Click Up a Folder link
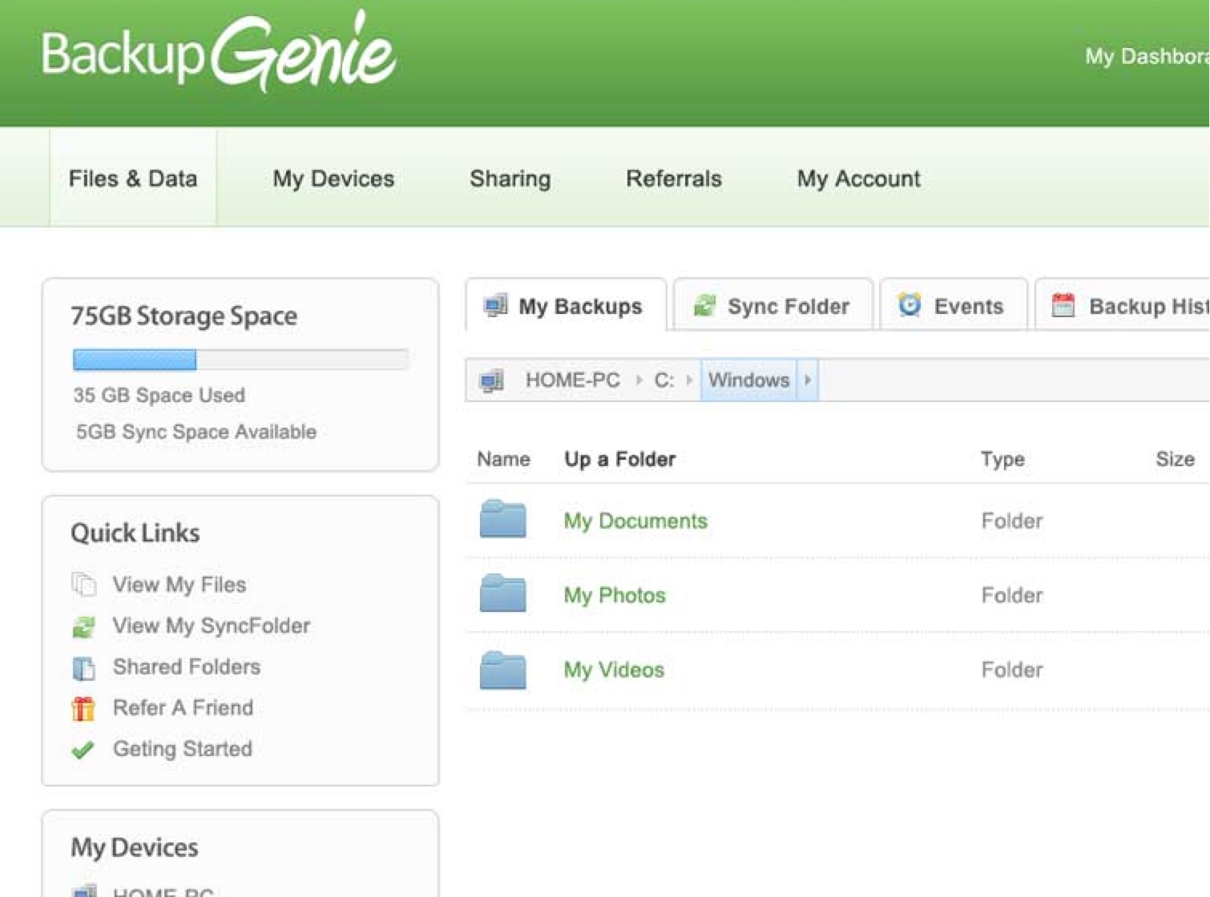Image resolution: width=1210 pixels, height=897 pixels. 619,459
